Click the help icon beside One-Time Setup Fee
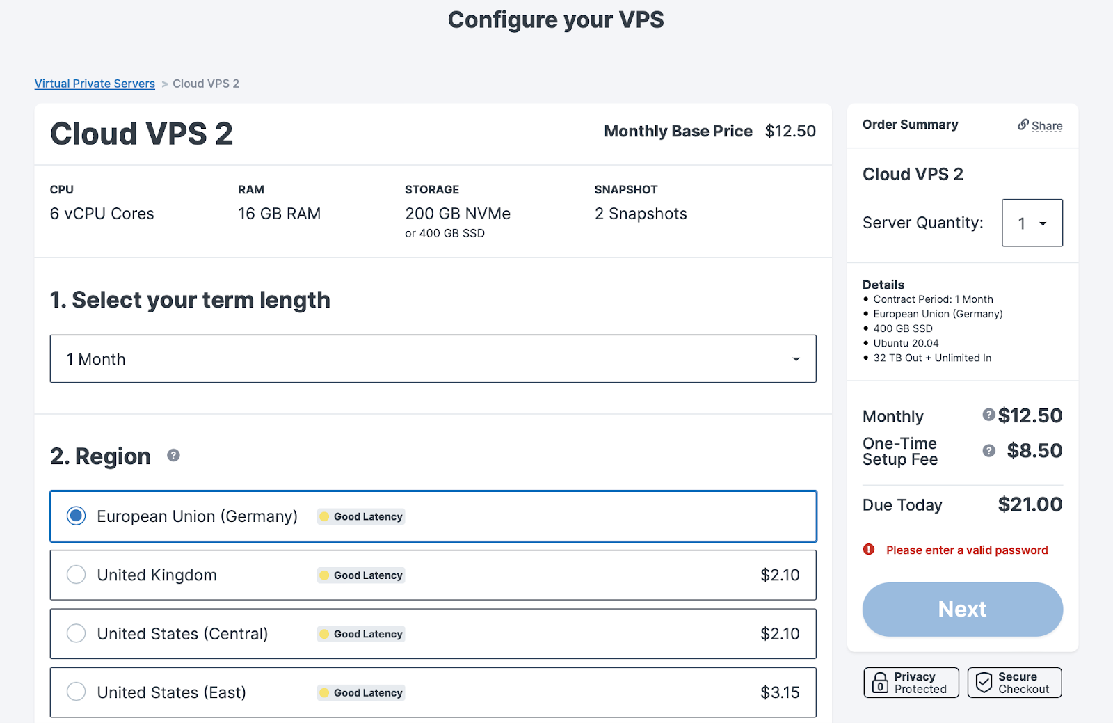 pos(988,451)
